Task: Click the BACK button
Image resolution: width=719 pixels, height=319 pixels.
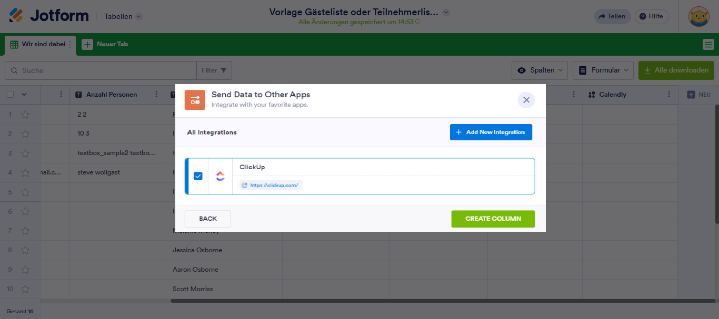Action: pyautogui.click(x=208, y=219)
